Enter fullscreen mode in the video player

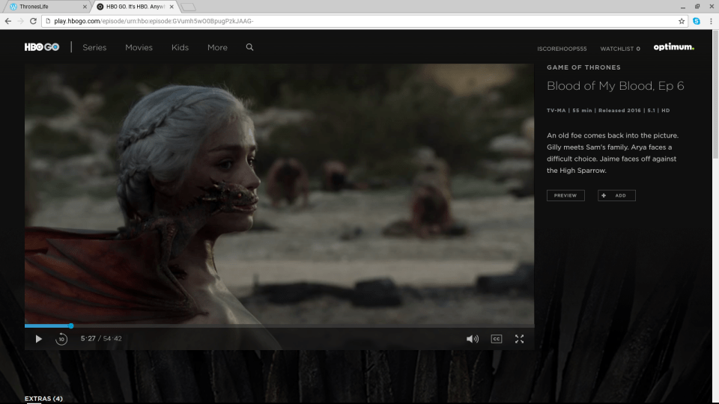tap(519, 339)
